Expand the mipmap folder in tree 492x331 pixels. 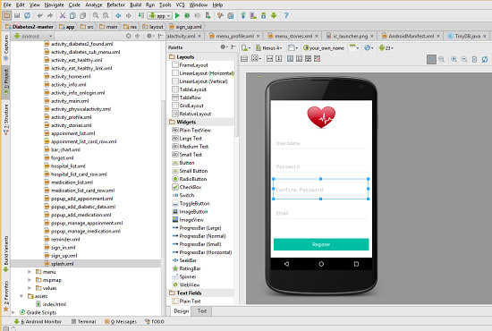(x=30, y=280)
